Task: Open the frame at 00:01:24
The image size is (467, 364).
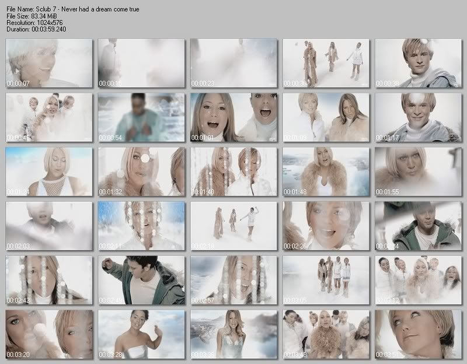Action: 49,171
